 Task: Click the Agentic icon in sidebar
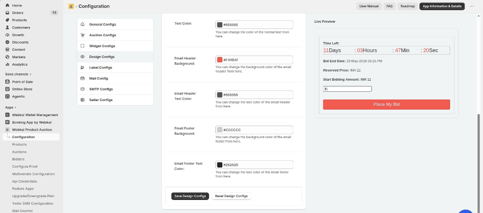pos(7,97)
